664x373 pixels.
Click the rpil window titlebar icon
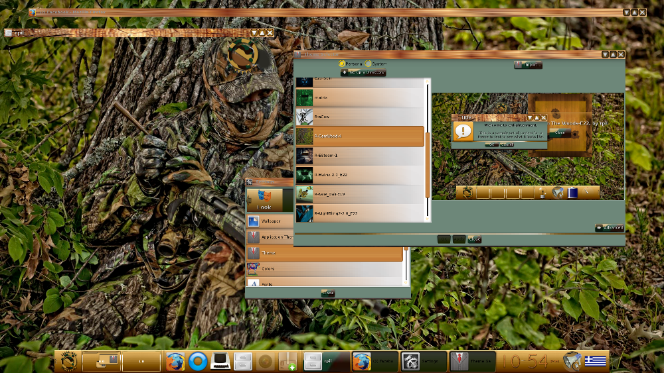click(9, 32)
